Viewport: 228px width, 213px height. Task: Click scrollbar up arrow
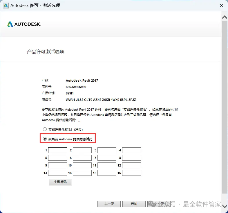pos(225,17)
